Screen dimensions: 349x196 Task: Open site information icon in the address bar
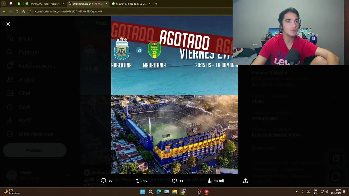coord(31,11)
